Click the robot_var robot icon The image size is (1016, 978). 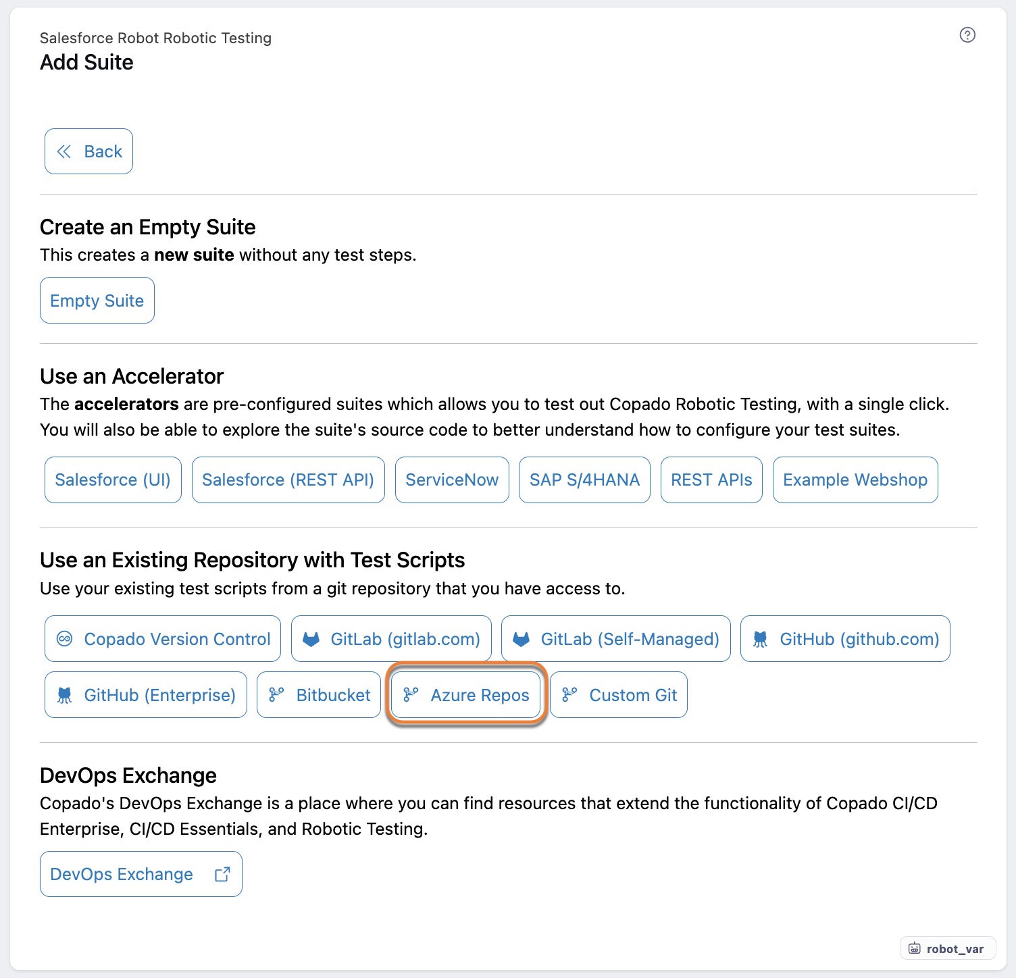[x=915, y=948]
